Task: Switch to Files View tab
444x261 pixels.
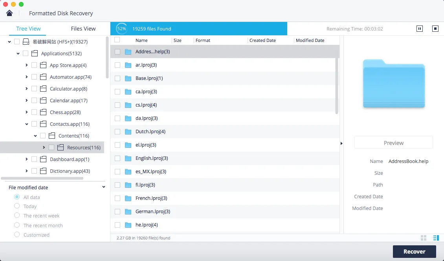Action: pos(83,29)
